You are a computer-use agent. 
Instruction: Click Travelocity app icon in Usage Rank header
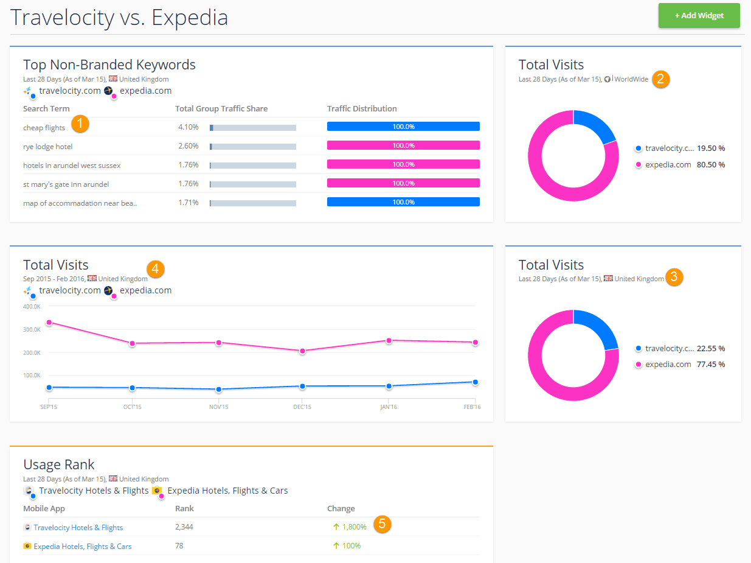pos(28,491)
